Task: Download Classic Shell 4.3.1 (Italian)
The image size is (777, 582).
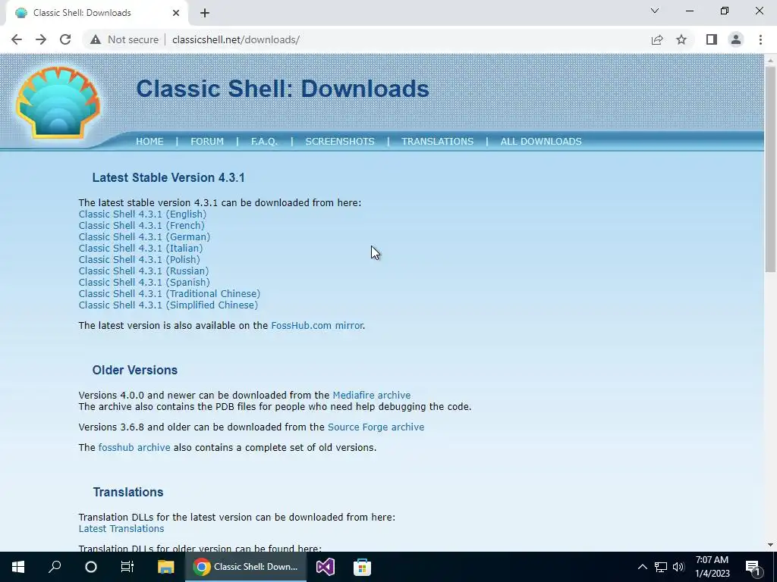Action: point(140,248)
